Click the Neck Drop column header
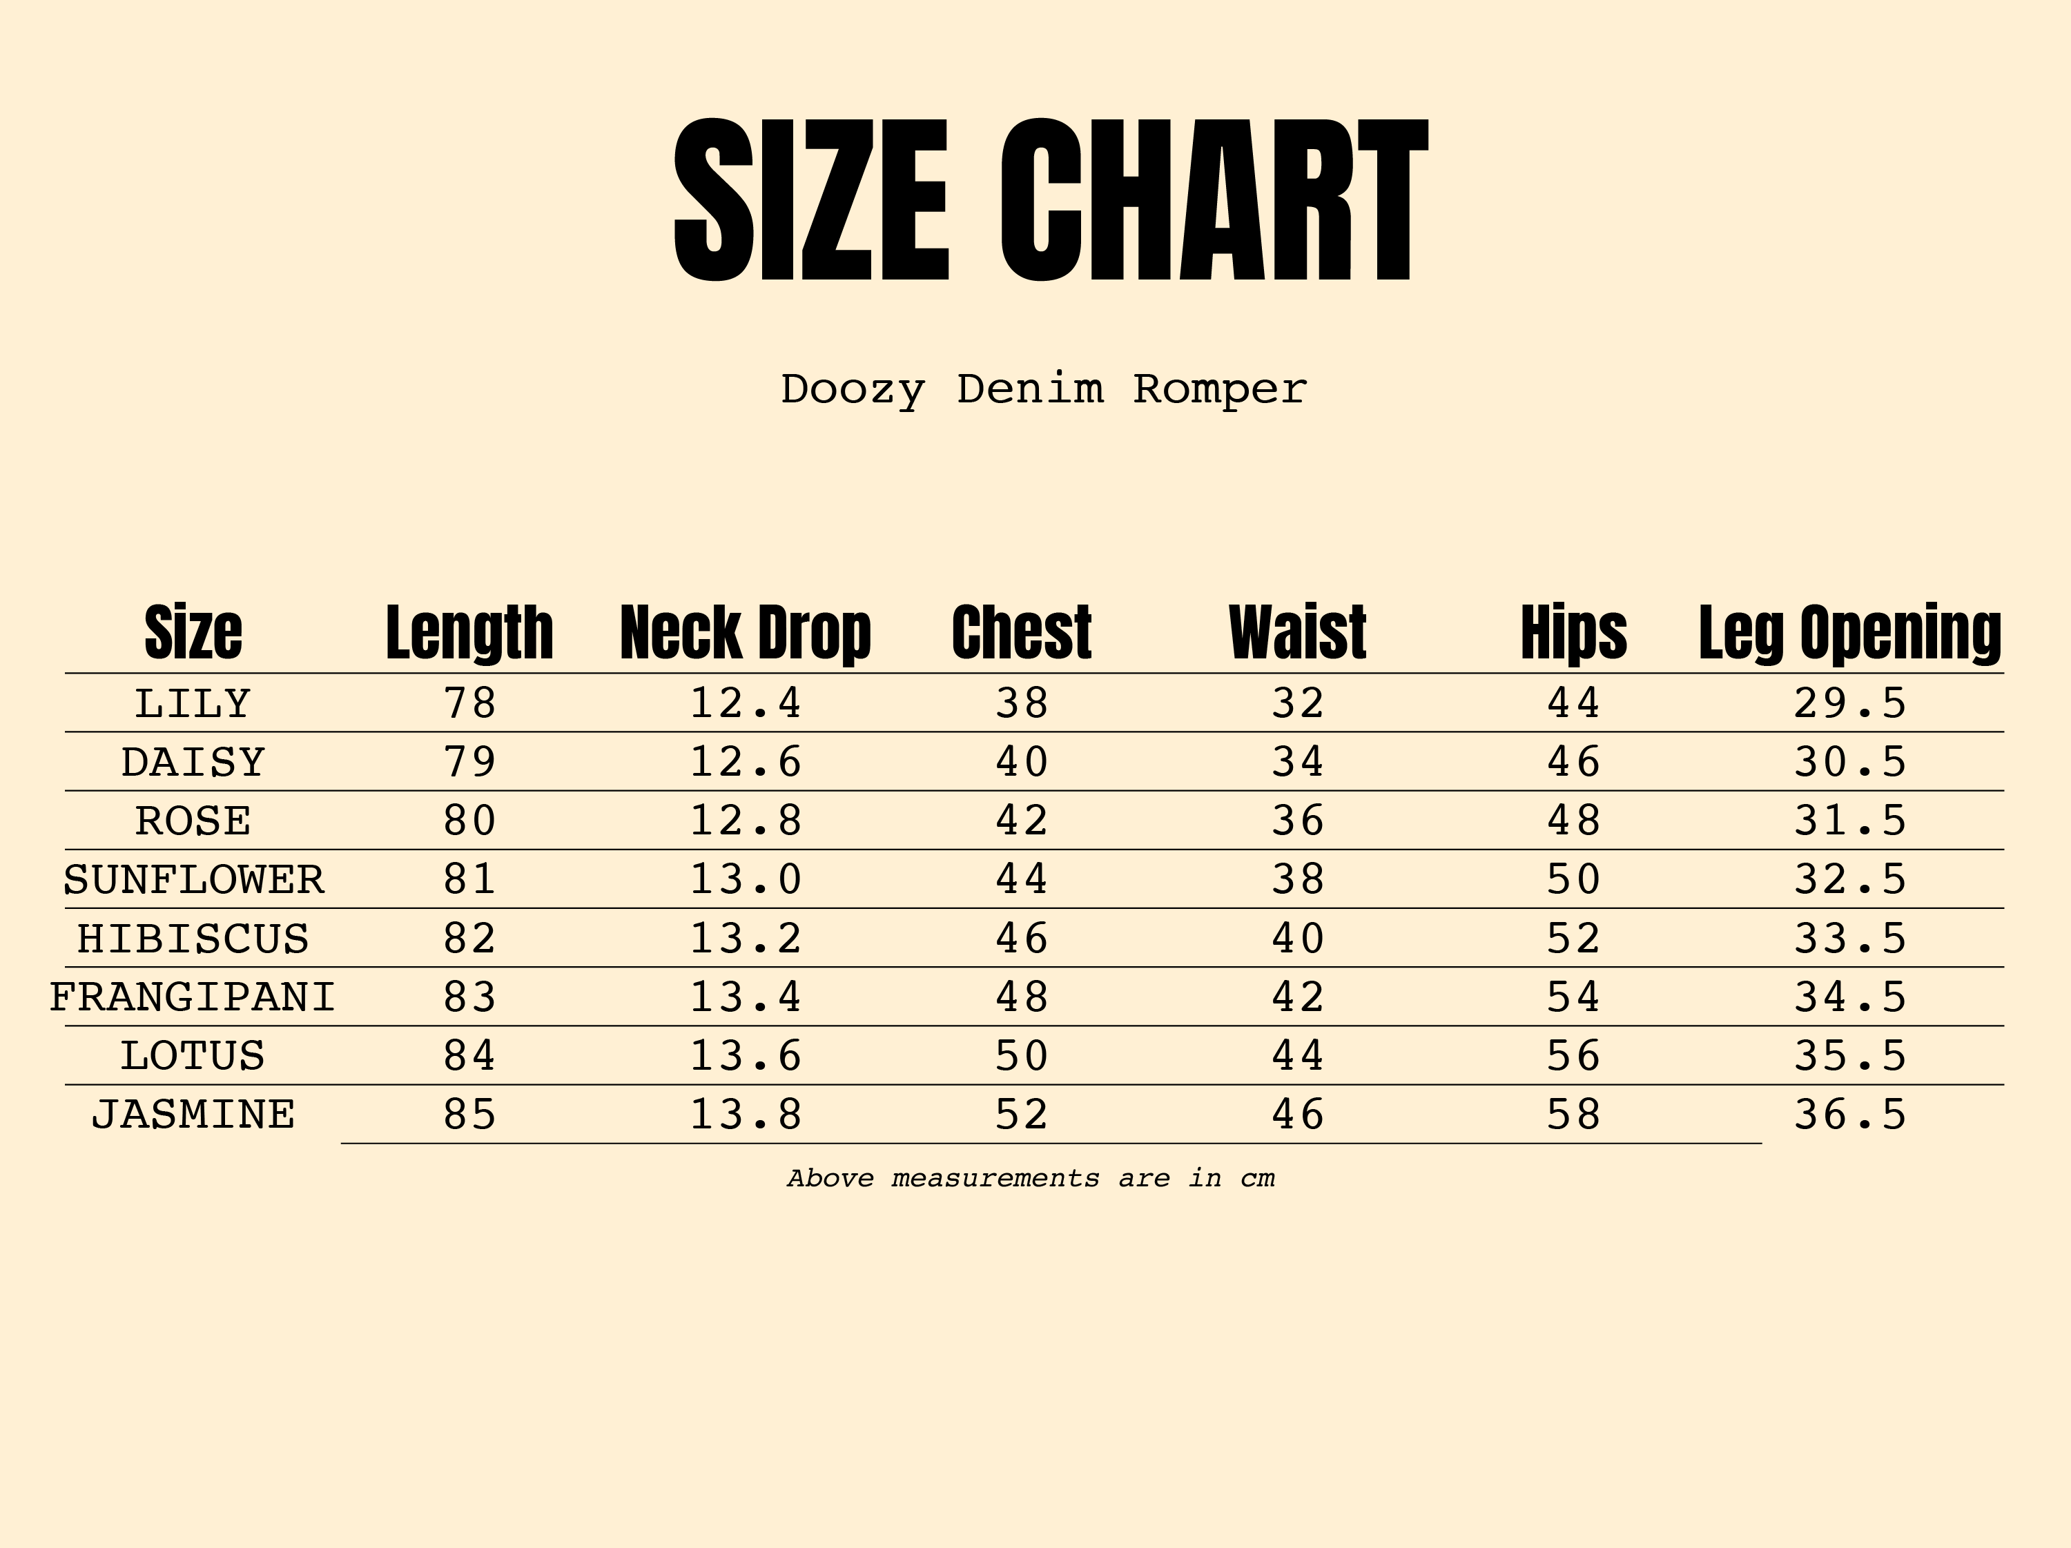Viewport: 2071px width, 1548px height. 746,633
